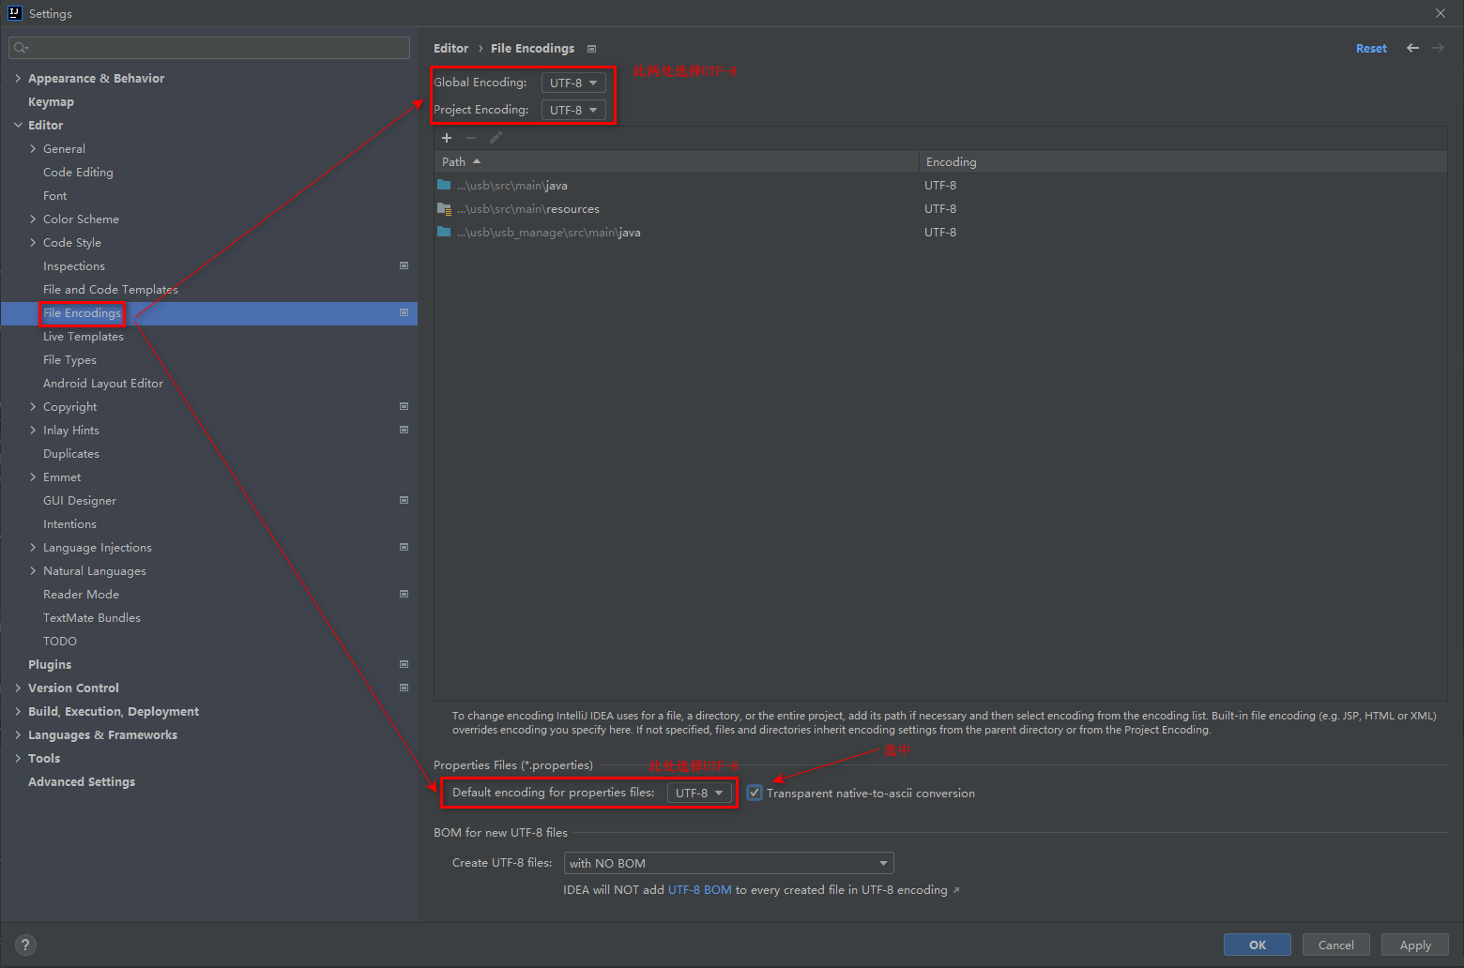Image resolution: width=1464 pixels, height=968 pixels.
Task: Click the project icon on Plugins row
Action: [x=404, y=664]
